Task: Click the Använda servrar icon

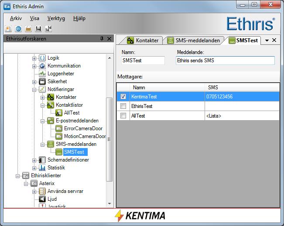Action: coord(42,191)
